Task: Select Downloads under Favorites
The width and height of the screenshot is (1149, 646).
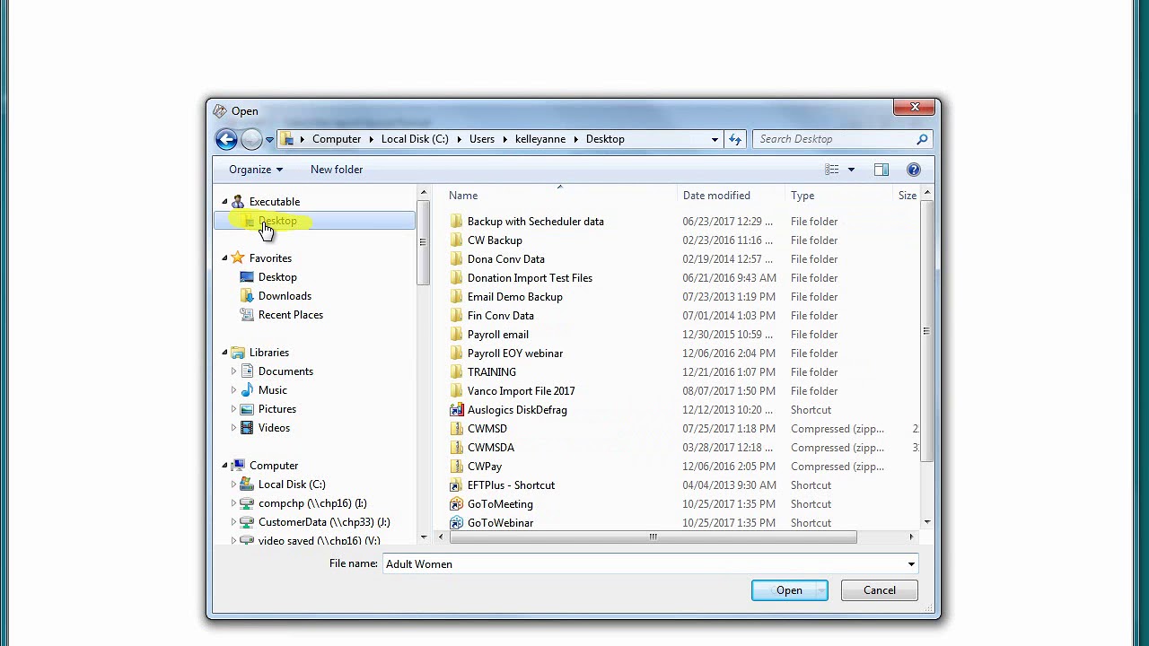Action: [285, 295]
